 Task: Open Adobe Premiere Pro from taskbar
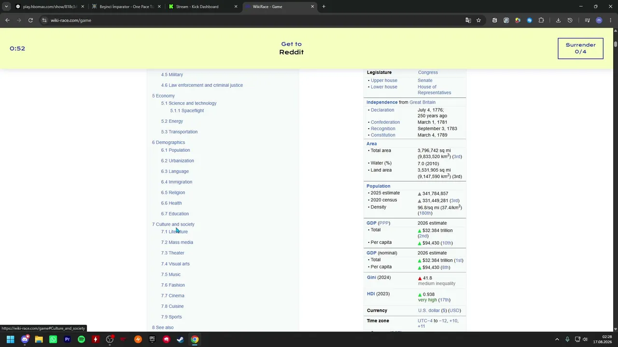pos(67,339)
